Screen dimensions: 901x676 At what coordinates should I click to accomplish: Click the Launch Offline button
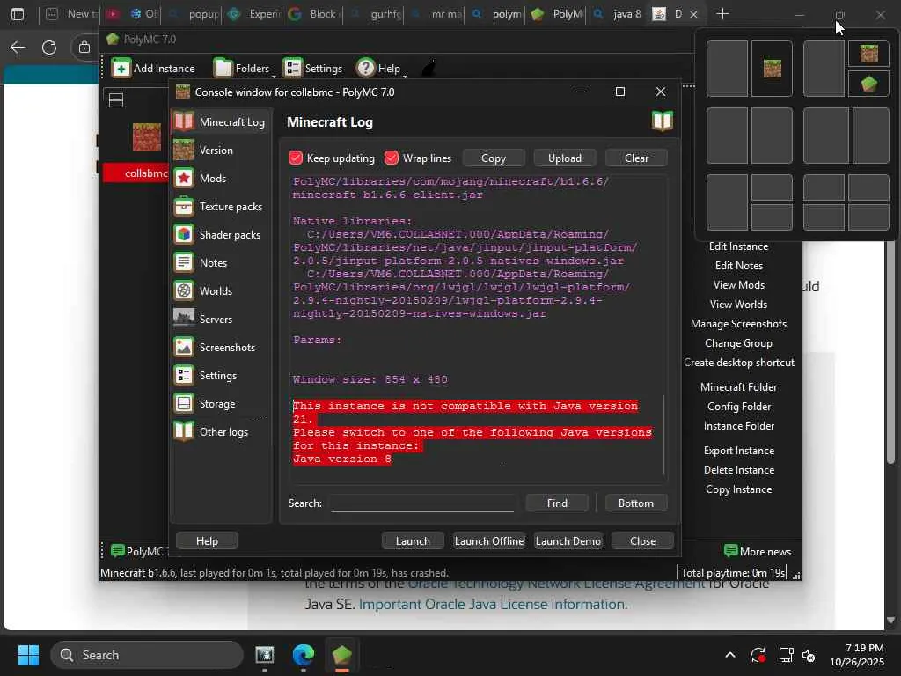(489, 541)
